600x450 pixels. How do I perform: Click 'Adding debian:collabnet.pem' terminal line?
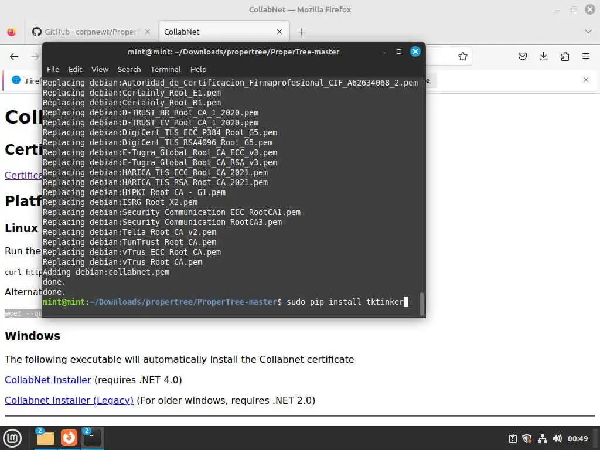click(106, 272)
